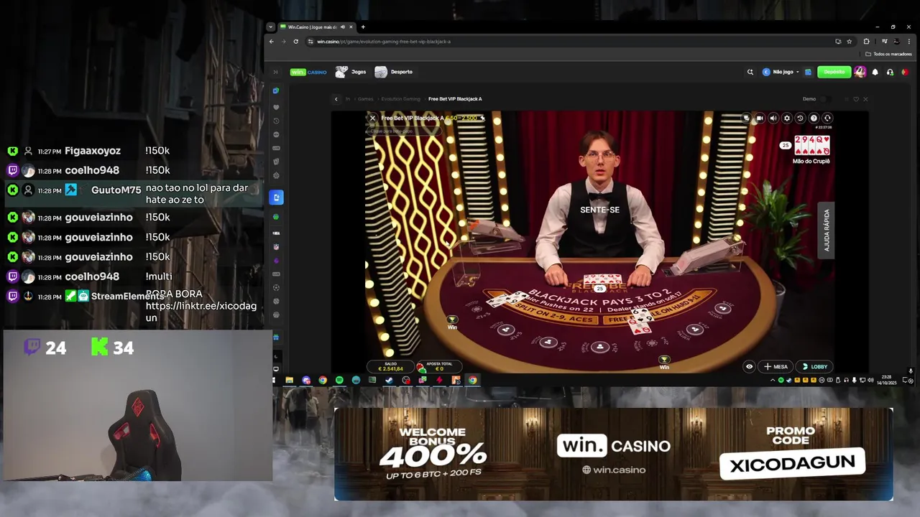
Task: Open Todos os marcadores bookmarks folder
Action: tap(889, 54)
